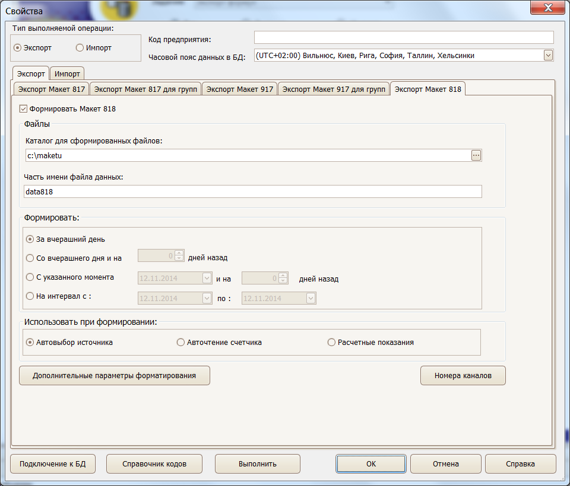This screenshot has width=570, height=486.
Task: Click the down arrow beside the "и на" spinner
Action: click(282, 279)
